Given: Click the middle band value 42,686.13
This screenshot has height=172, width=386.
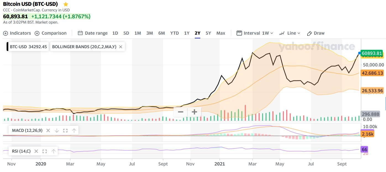Looking at the screenshot, I should pos(372,73).
